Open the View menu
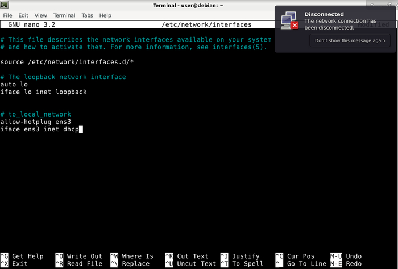The width and height of the screenshot is (398, 269). click(40, 15)
